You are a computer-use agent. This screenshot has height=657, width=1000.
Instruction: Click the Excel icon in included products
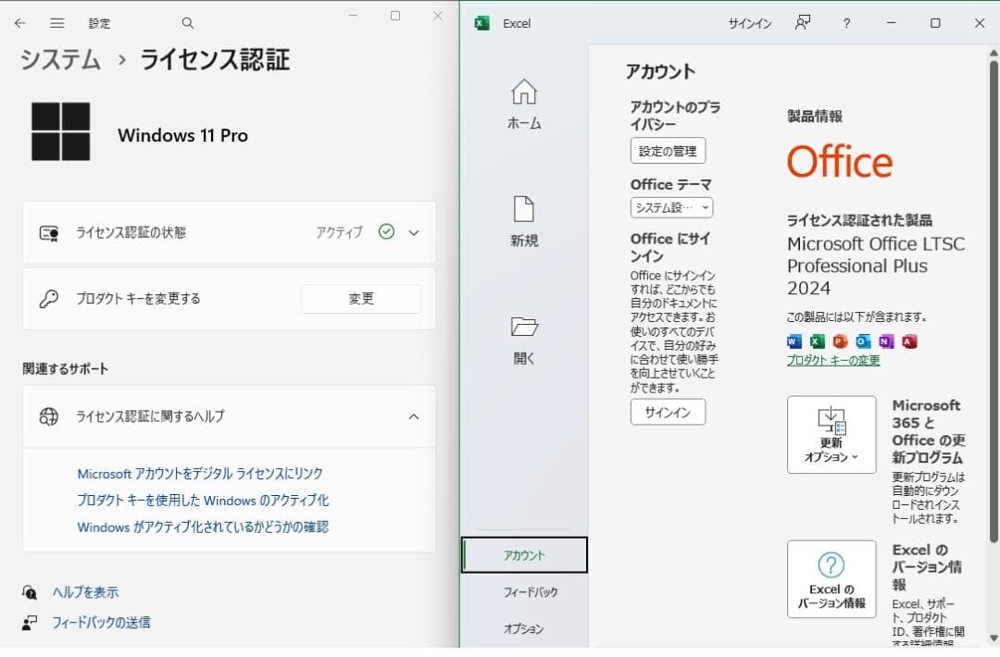tap(817, 341)
